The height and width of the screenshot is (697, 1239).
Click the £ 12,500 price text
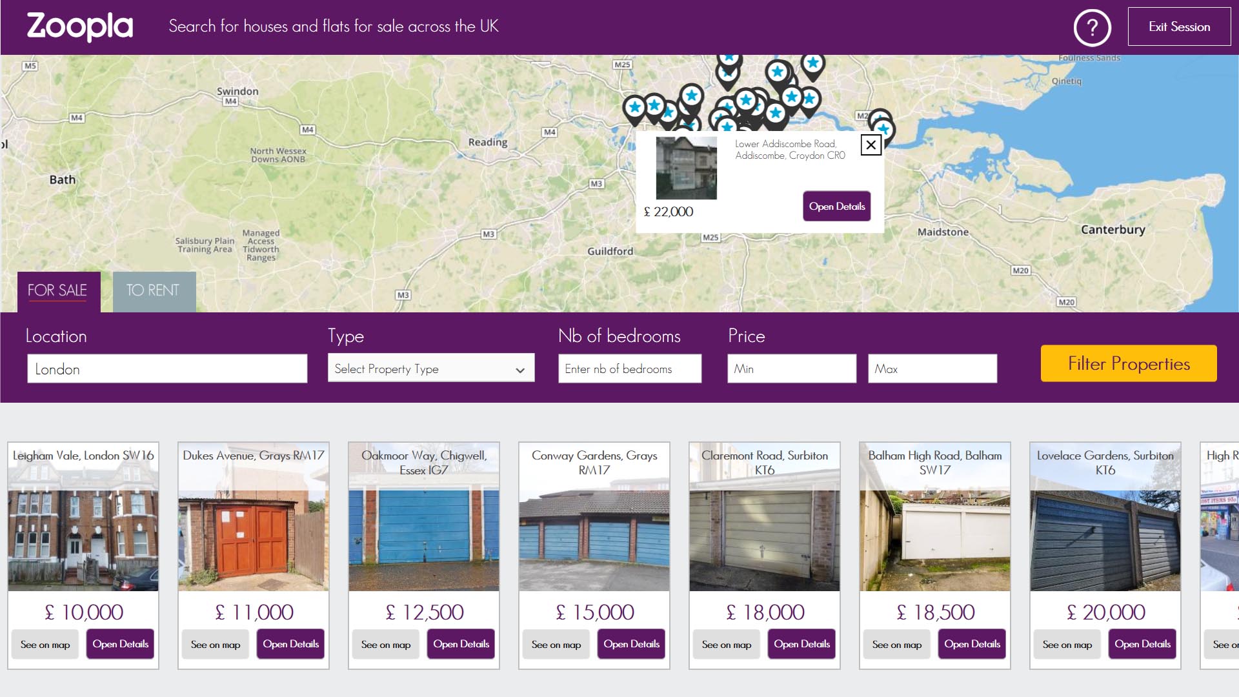pyautogui.click(x=425, y=612)
